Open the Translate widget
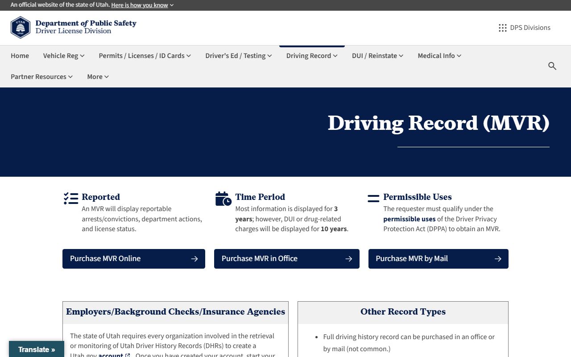 coord(37,349)
